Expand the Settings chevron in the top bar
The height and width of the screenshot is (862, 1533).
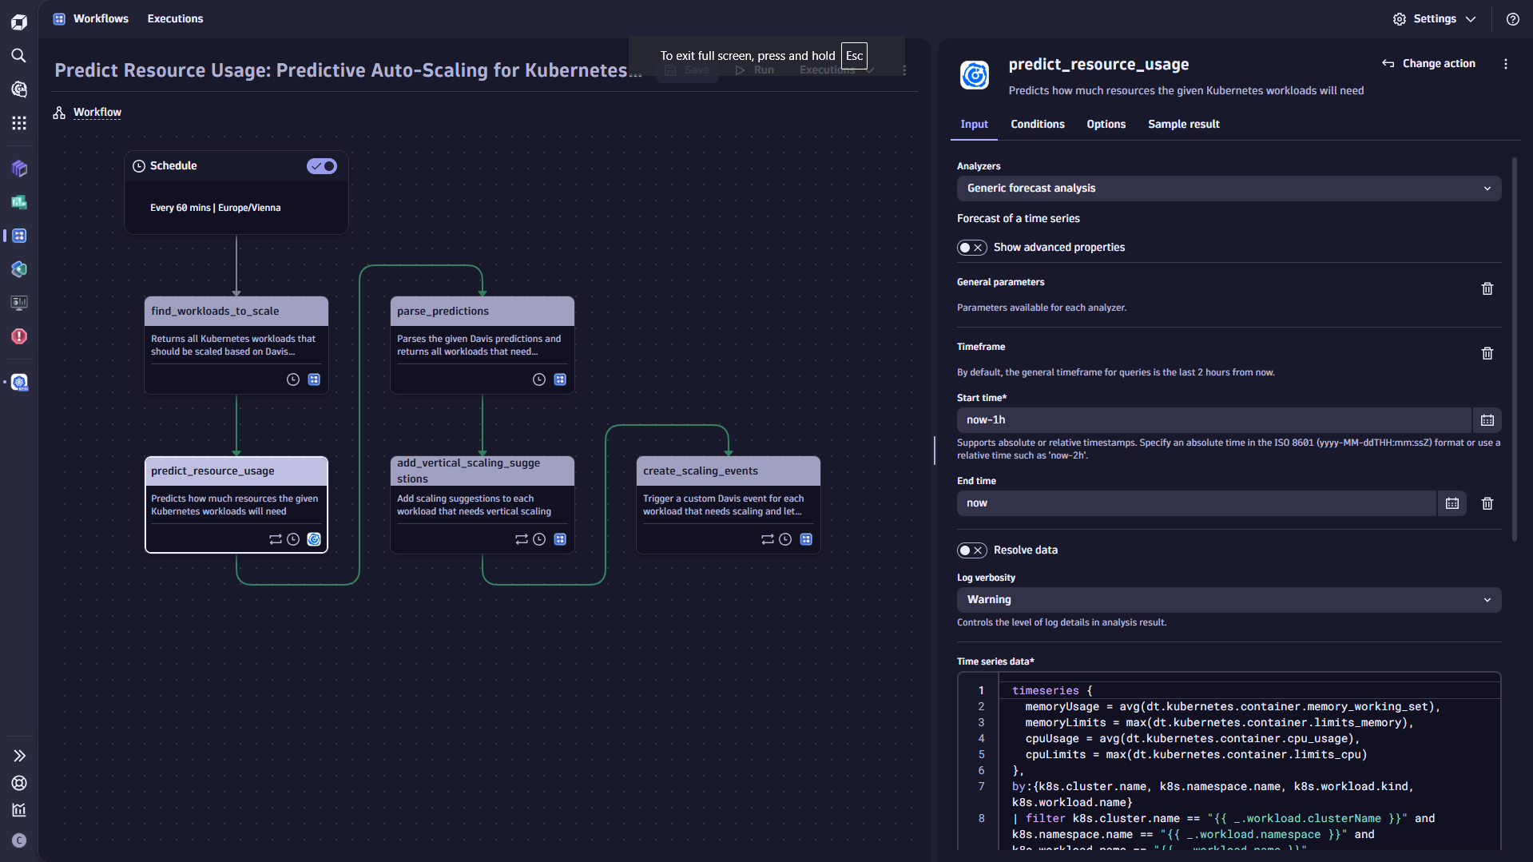tap(1471, 18)
